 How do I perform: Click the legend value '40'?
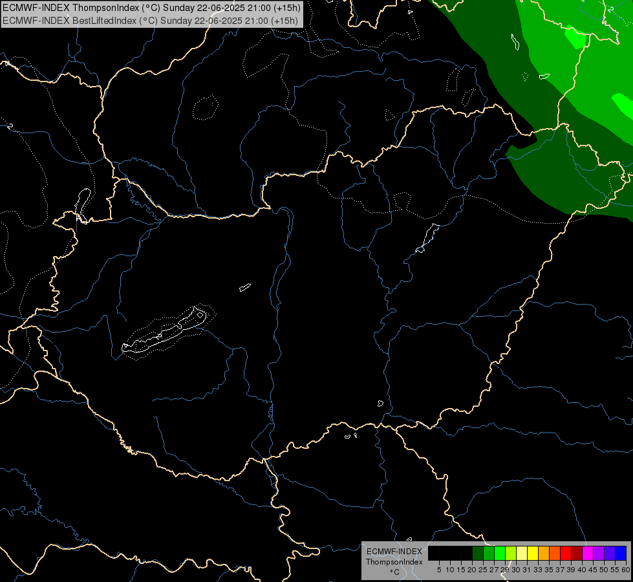coord(581,570)
